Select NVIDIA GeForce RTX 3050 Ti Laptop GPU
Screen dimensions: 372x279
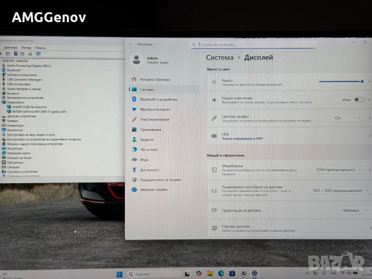coord(39,112)
